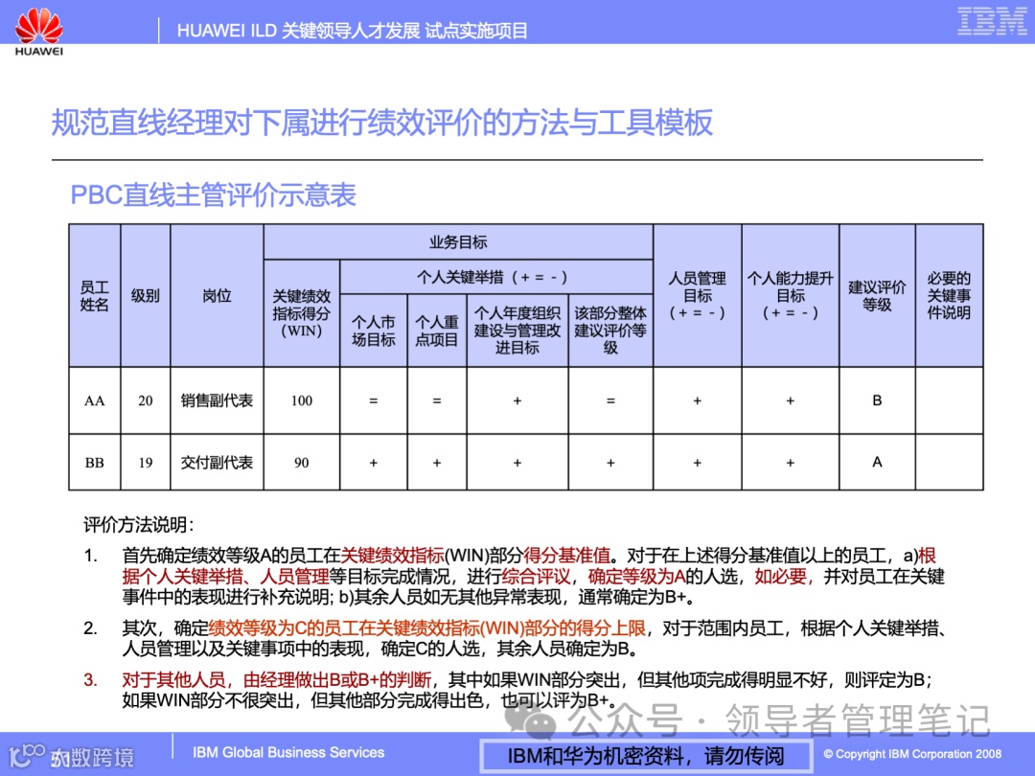Click the IBM striped logotype in footer watermark
The width and height of the screenshot is (1035, 776).
pyautogui.click(x=994, y=23)
